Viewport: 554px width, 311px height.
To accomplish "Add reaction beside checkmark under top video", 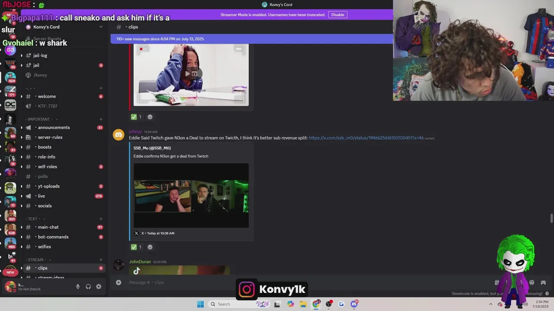I will 150,117.
